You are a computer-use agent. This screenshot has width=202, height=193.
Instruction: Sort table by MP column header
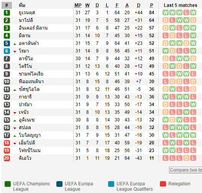(x=78, y=5)
